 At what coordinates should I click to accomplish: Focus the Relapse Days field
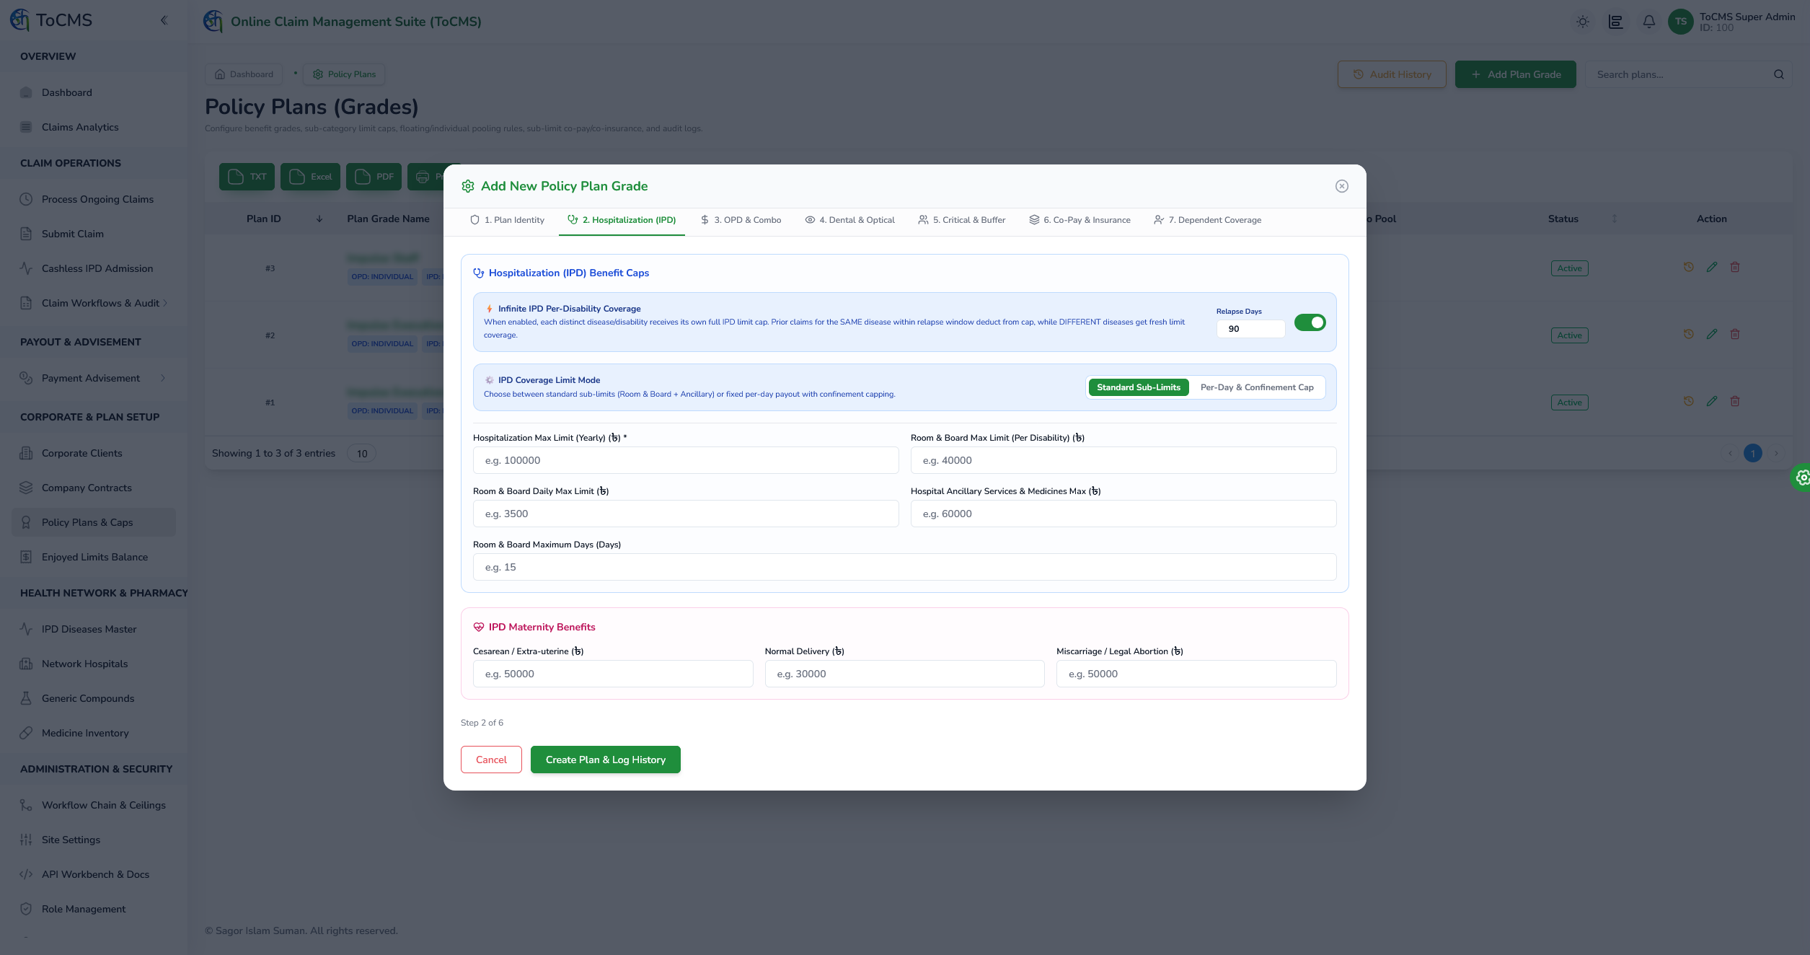coord(1250,329)
